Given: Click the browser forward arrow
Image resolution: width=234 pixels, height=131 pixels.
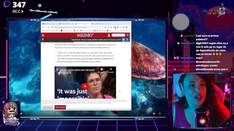Looking at the screenshot, I should click(x=46, y=27).
